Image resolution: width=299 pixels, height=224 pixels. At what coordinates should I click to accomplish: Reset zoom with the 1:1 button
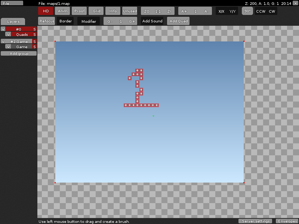(158, 11)
